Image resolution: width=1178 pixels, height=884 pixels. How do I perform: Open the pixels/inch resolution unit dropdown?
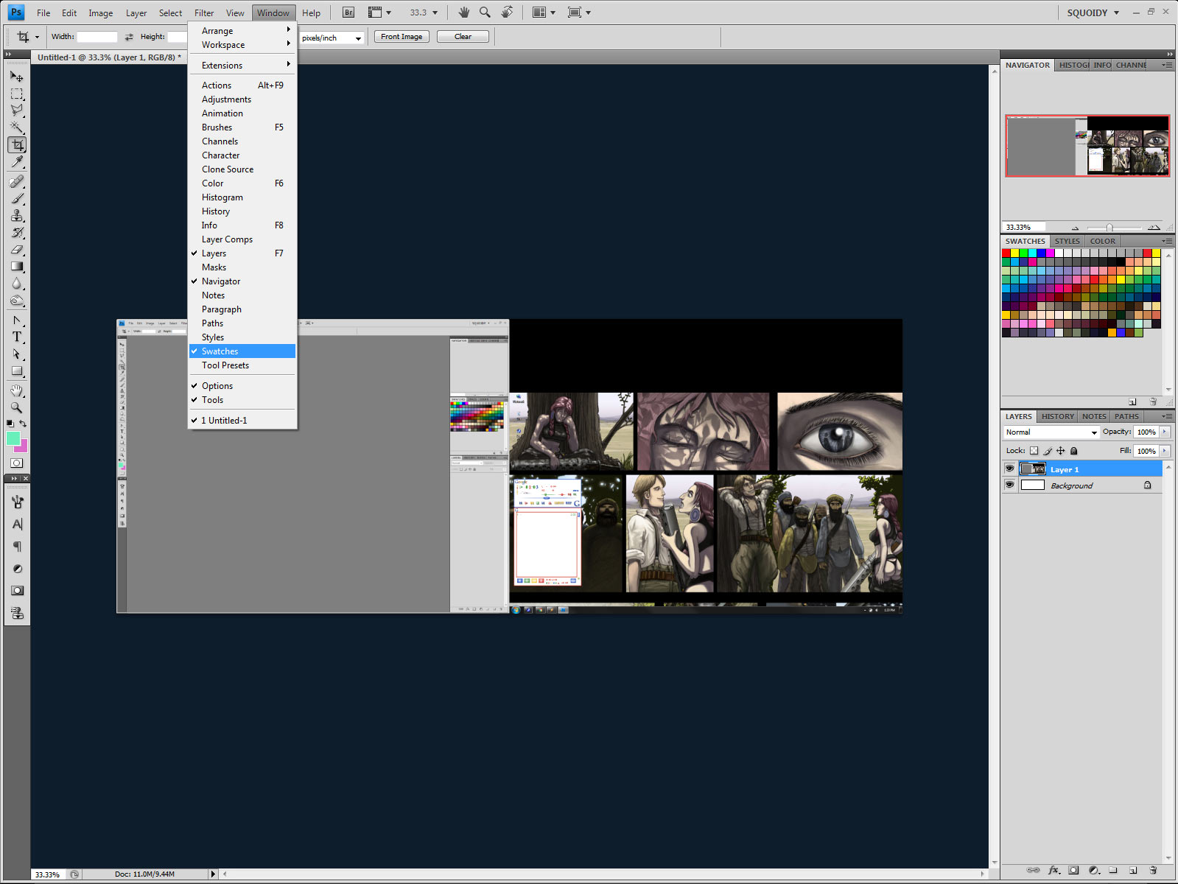[x=332, y=38]
